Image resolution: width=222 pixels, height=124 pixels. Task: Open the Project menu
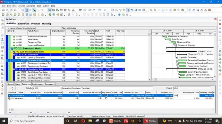(x=22, y=6)
